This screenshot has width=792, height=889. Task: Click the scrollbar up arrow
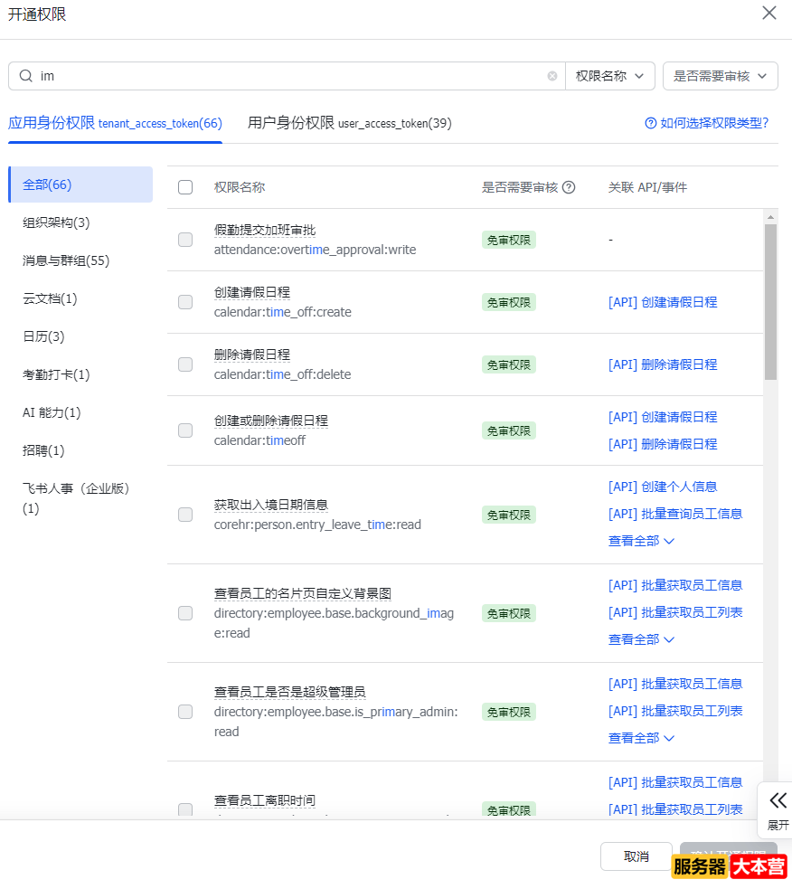pyautogui.click(x=770, y=216)
